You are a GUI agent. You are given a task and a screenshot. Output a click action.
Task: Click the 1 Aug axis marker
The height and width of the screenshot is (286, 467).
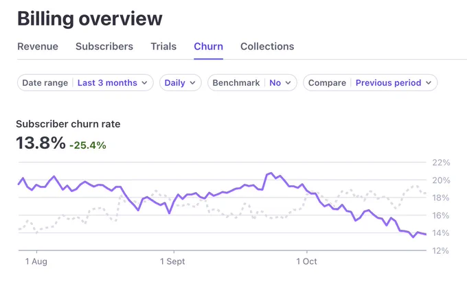tap(36, 261)
